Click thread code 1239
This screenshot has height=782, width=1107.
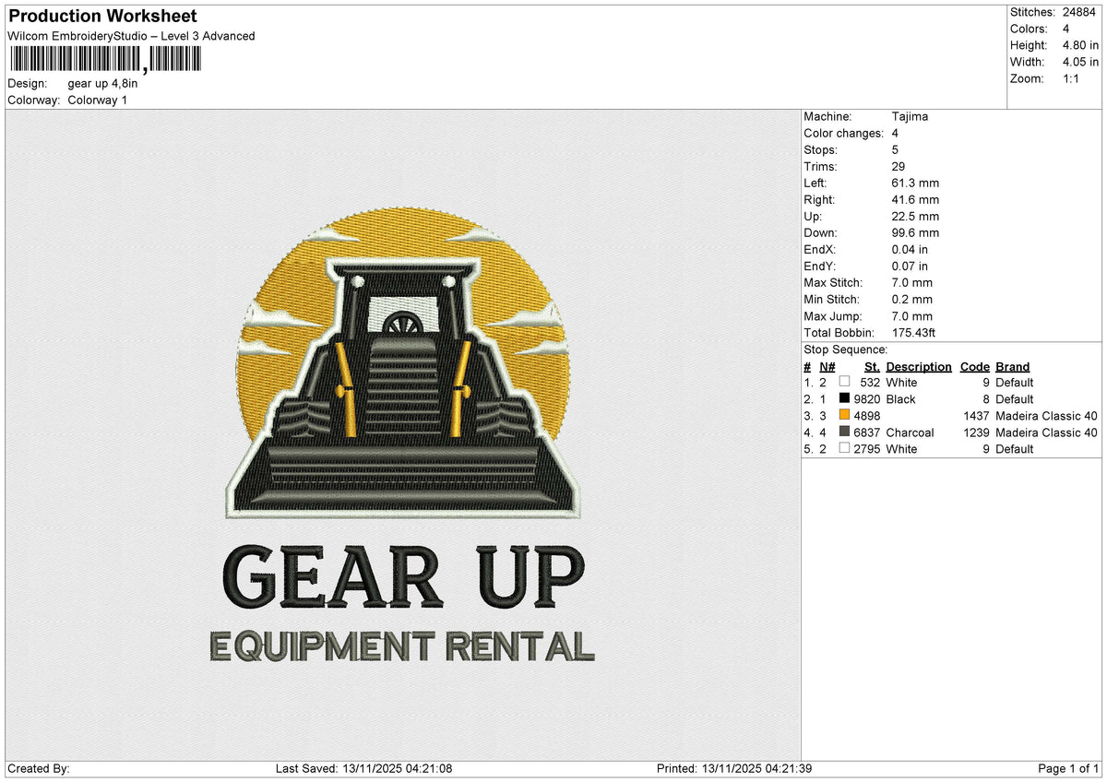(x=975, y=432)
